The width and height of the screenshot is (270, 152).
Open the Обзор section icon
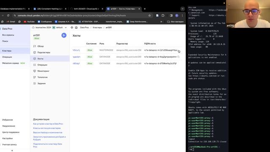coord(35,46)
